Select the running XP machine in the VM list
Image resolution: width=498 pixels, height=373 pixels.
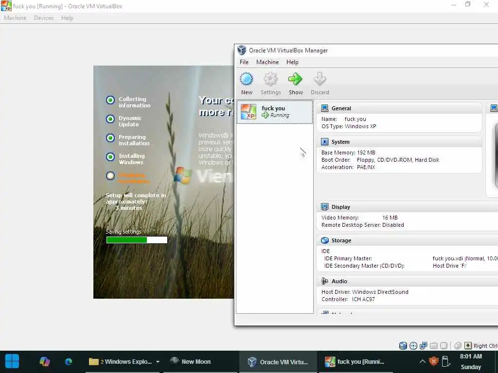click(275, 112)
